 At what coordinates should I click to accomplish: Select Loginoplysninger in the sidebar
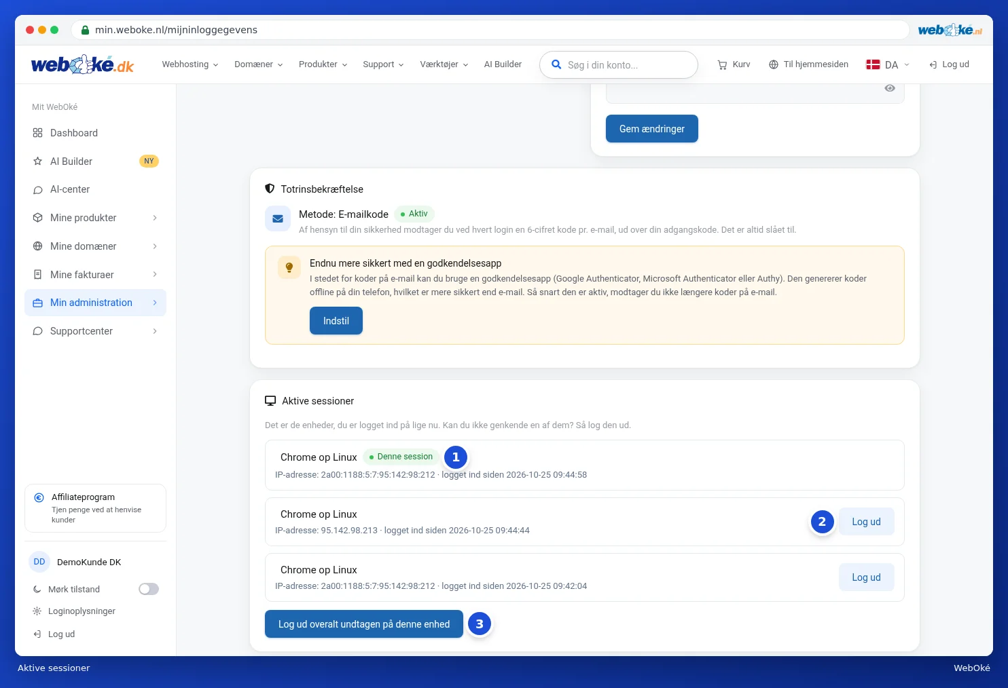pyautogui.click(x=82, y=611)
